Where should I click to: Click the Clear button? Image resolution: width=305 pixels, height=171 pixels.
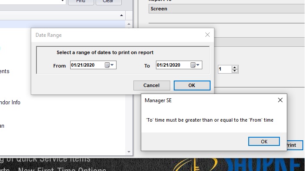click(x=109, y=2)
